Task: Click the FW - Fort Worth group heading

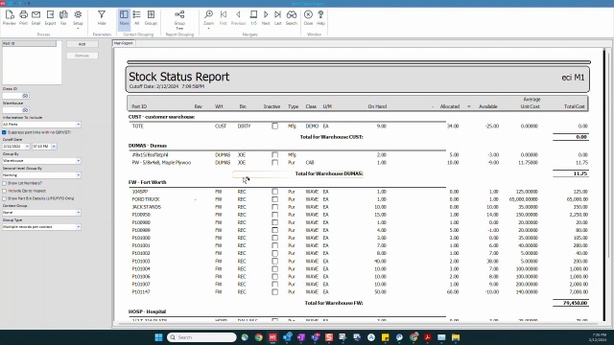Action: pos(147,182)
